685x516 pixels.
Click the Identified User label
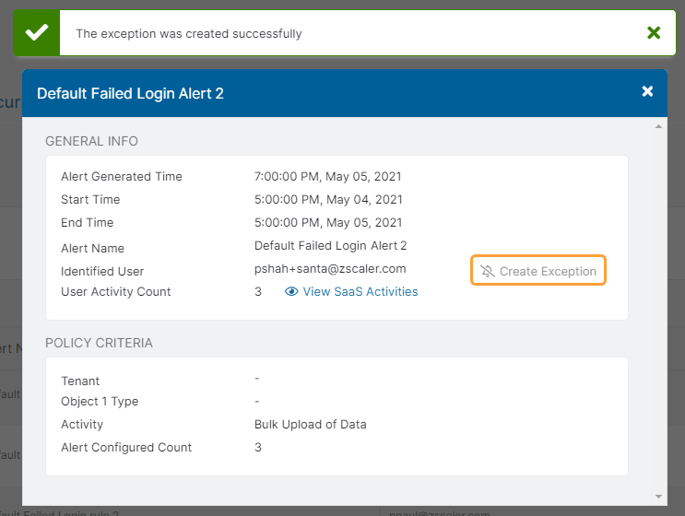click(102, 272)
